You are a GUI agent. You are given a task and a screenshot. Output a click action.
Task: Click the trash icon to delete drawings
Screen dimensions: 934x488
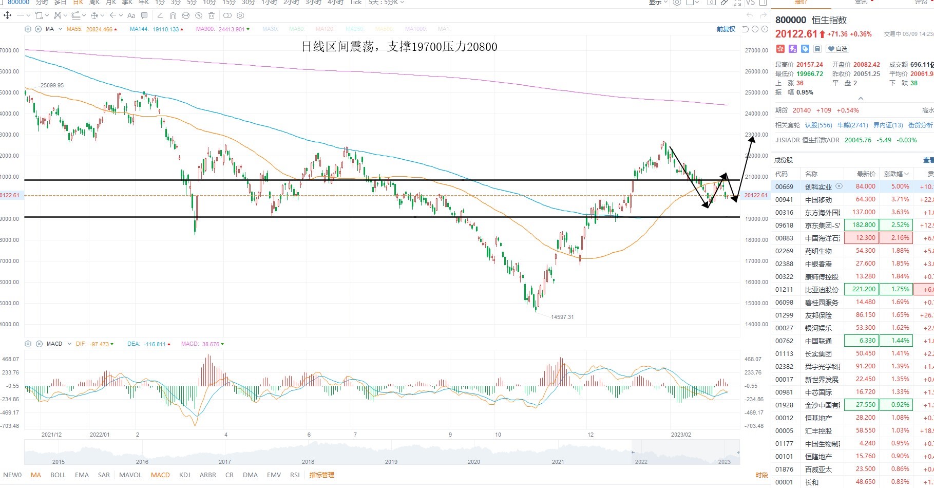click(212, 15)
